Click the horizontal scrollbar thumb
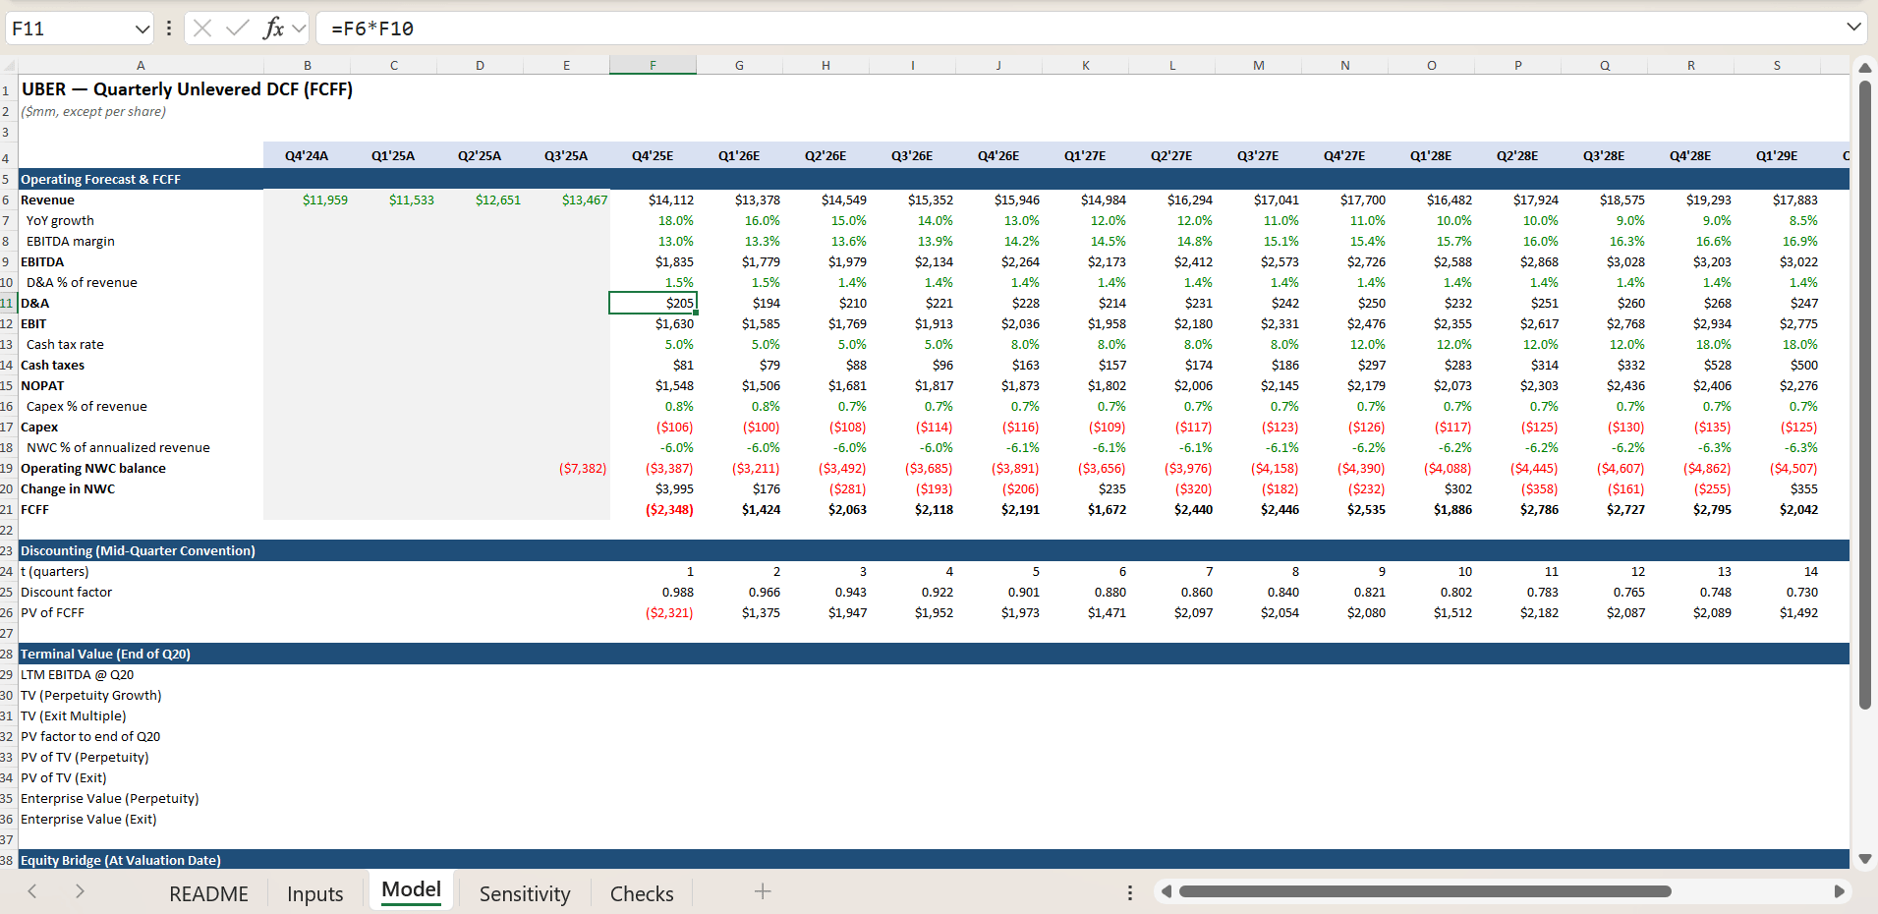1878x914 pixels. tap(1425, 891)
